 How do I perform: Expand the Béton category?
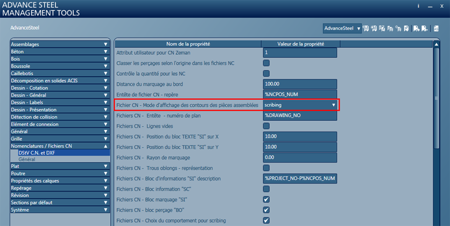click(60, 52)
